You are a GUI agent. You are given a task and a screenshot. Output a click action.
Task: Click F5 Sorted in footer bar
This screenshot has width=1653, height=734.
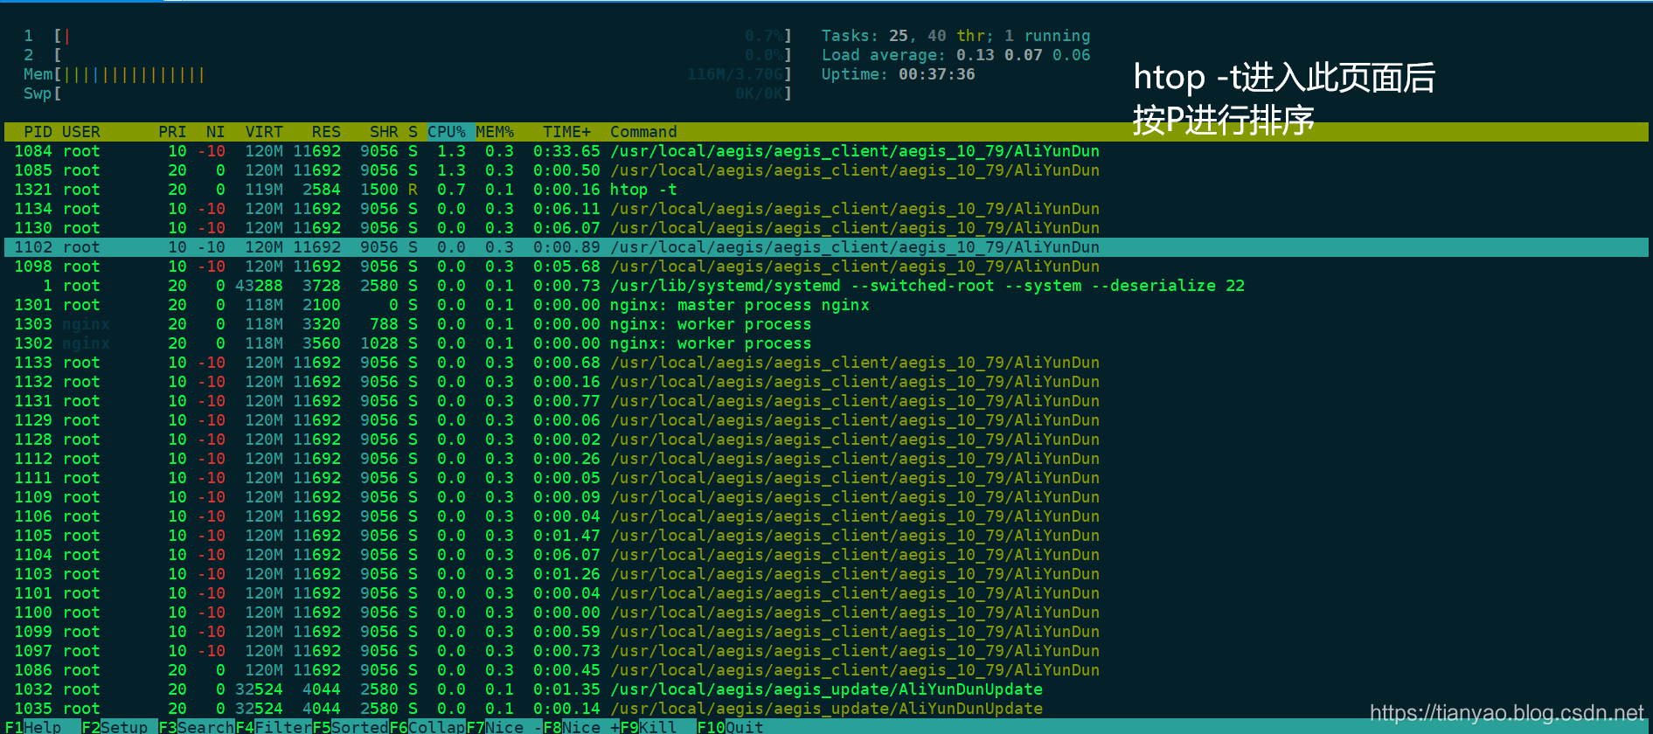351,727
